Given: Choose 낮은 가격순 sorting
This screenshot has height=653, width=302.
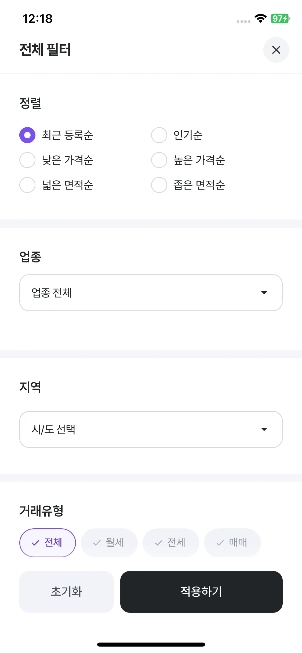Looking at the screenshot, I should pyautogui.click(x=27, y=160).
